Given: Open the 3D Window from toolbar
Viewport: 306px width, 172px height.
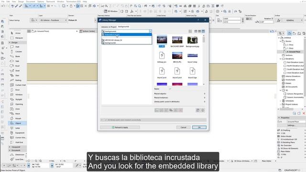Looking at the screenshot, I should [x=111, y=11].
